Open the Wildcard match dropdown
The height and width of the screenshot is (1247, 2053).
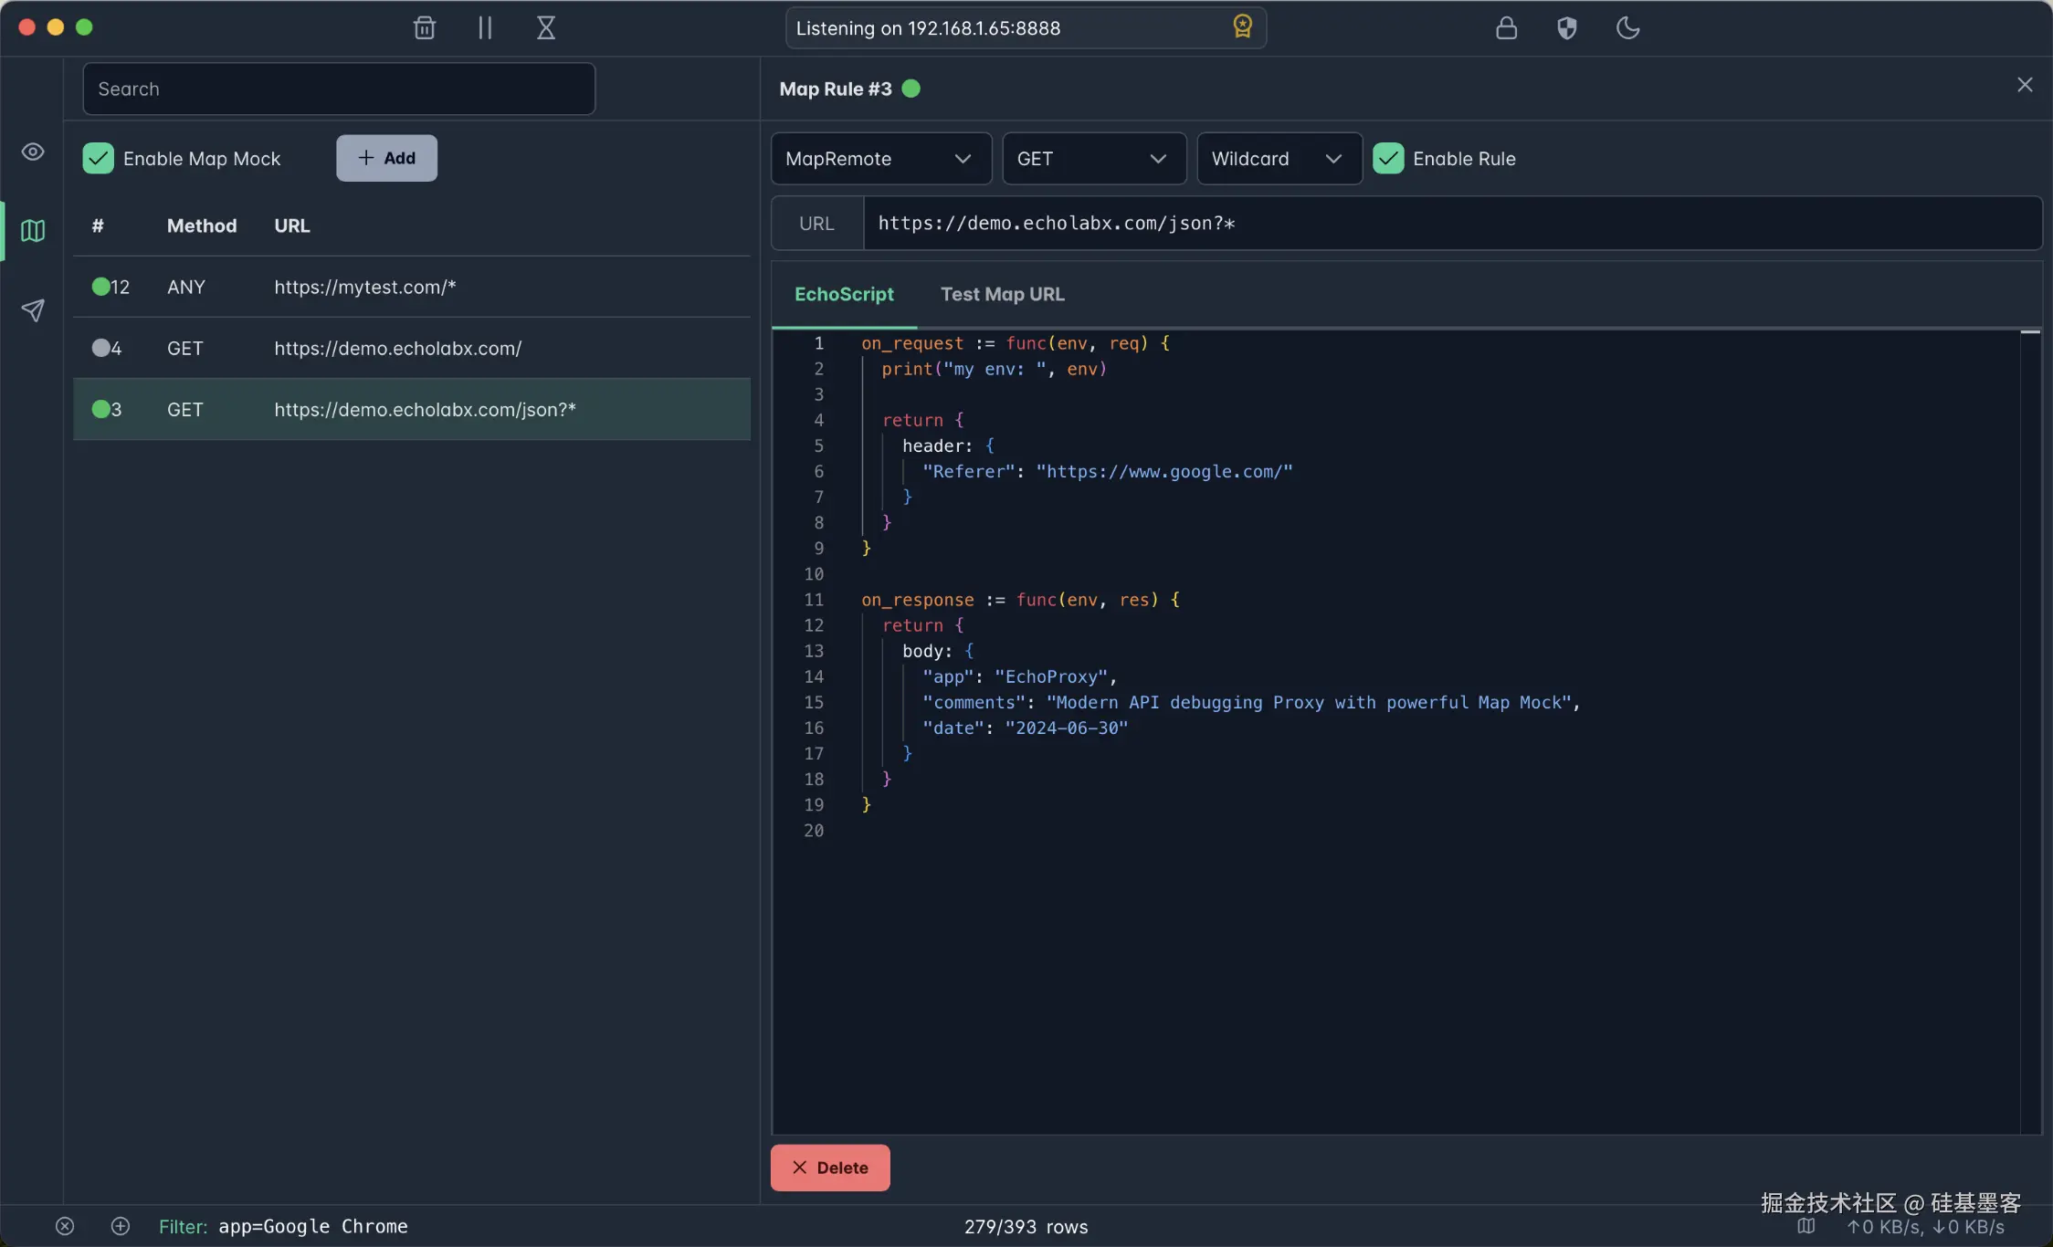[x=1278, y=159]
